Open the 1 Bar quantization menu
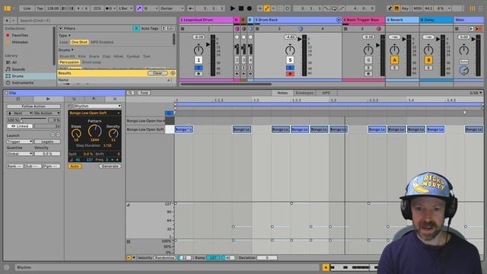The image size is (487, 274). (125, 8)
